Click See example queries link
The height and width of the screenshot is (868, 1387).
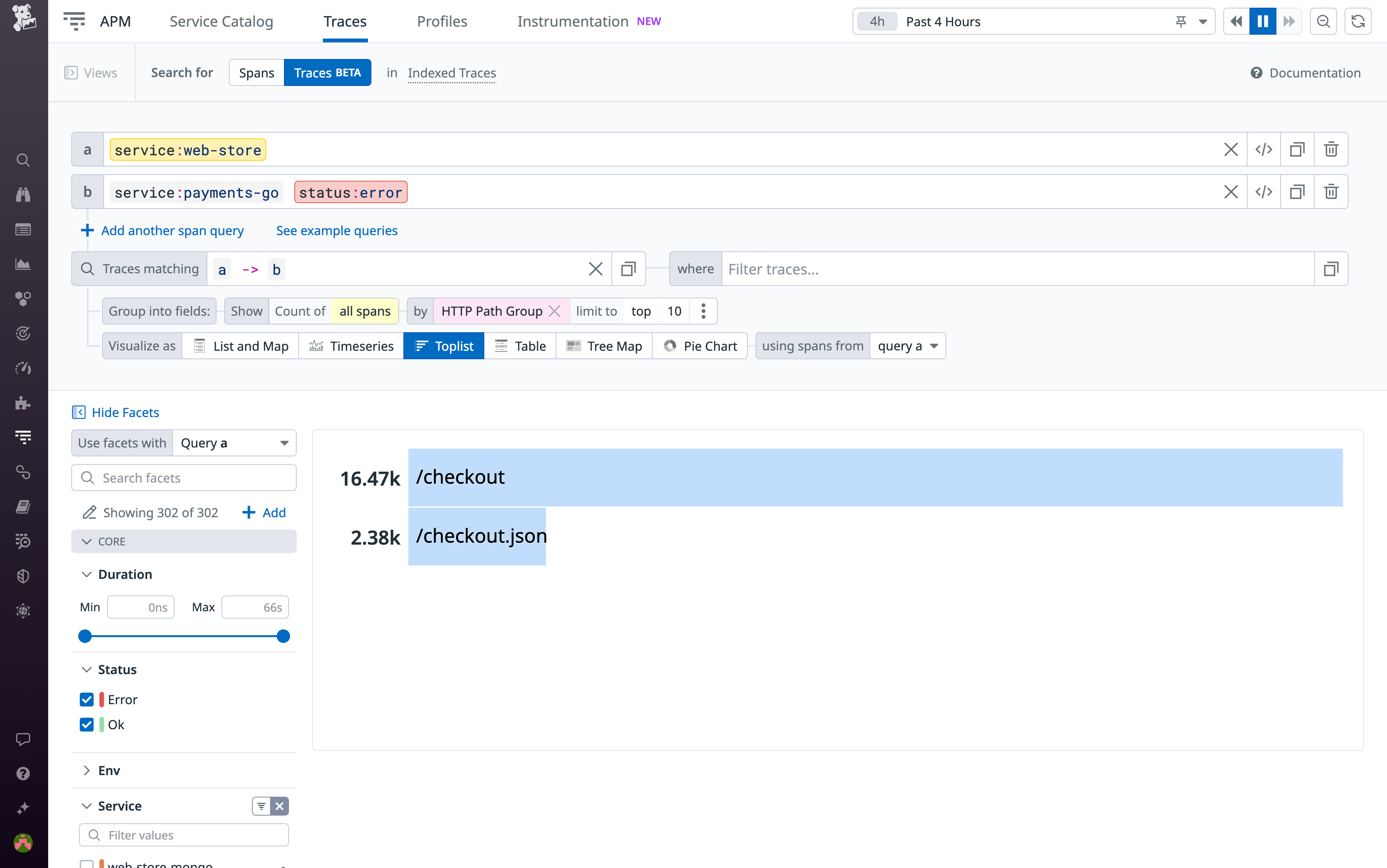337,230
